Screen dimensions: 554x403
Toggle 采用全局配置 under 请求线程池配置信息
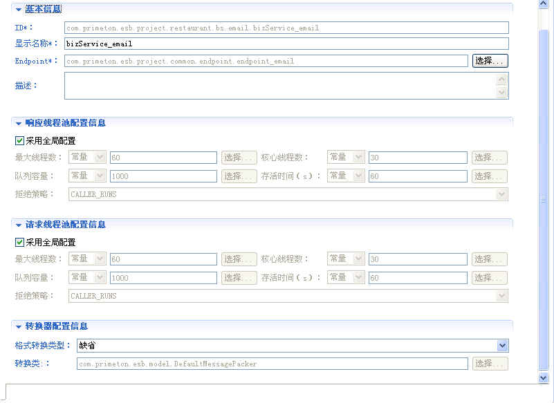pos(19,242)
